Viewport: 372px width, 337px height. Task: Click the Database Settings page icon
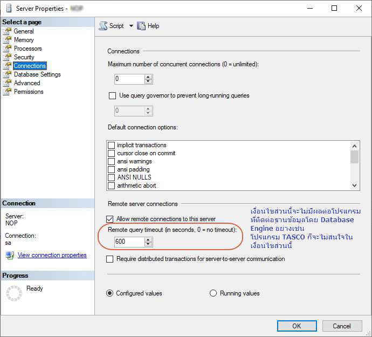(7, 74)
